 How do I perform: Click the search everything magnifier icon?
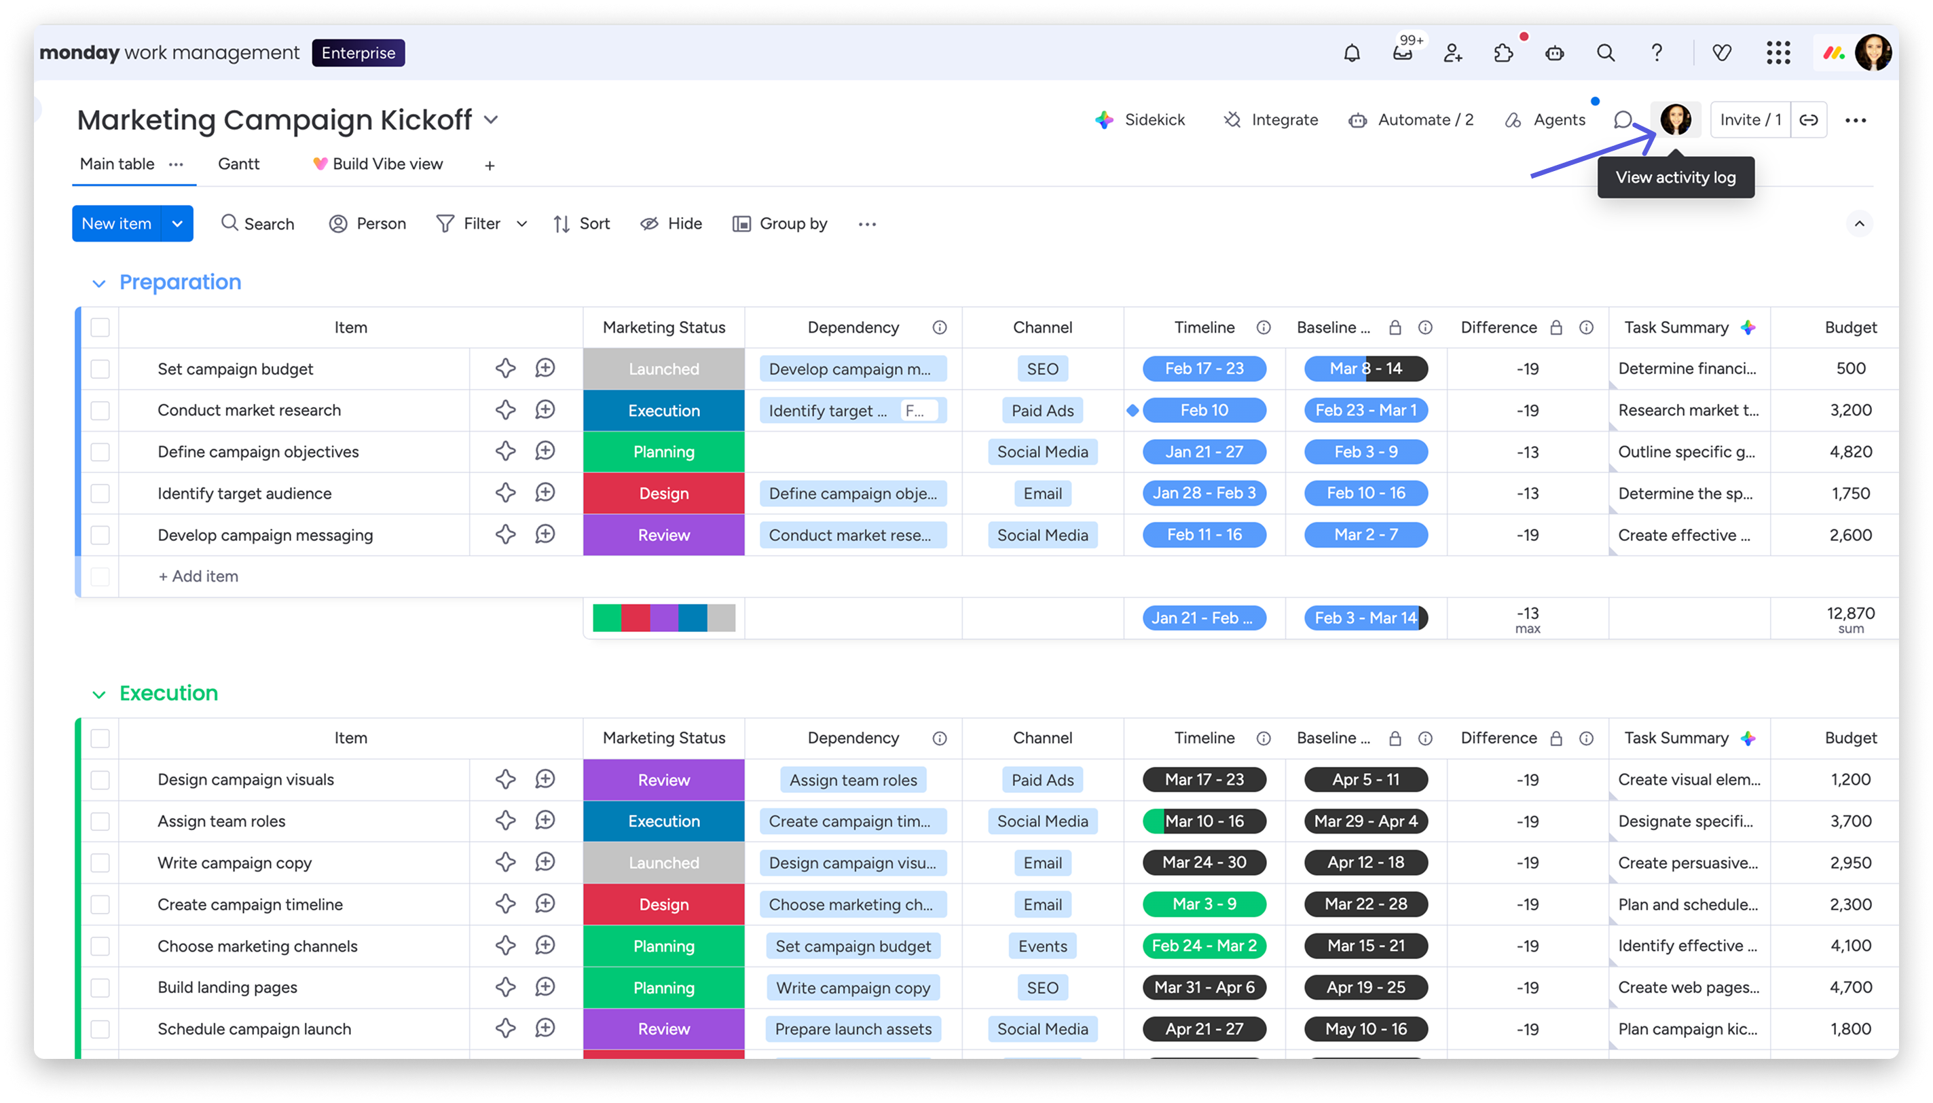click(1606, 53)
